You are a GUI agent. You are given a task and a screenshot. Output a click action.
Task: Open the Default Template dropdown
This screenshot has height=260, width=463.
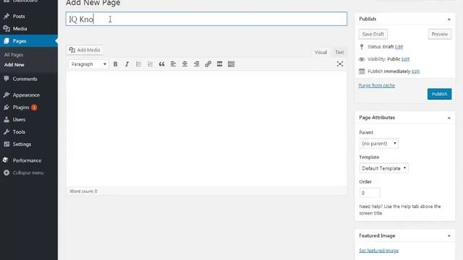point(384,168)
